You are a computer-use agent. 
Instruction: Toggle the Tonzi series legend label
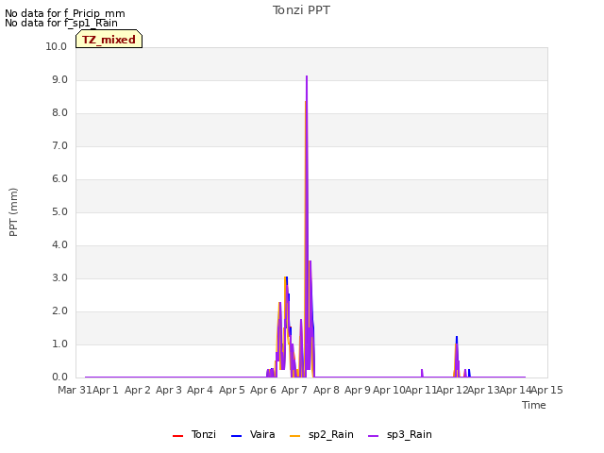click(x=204, y=434)
